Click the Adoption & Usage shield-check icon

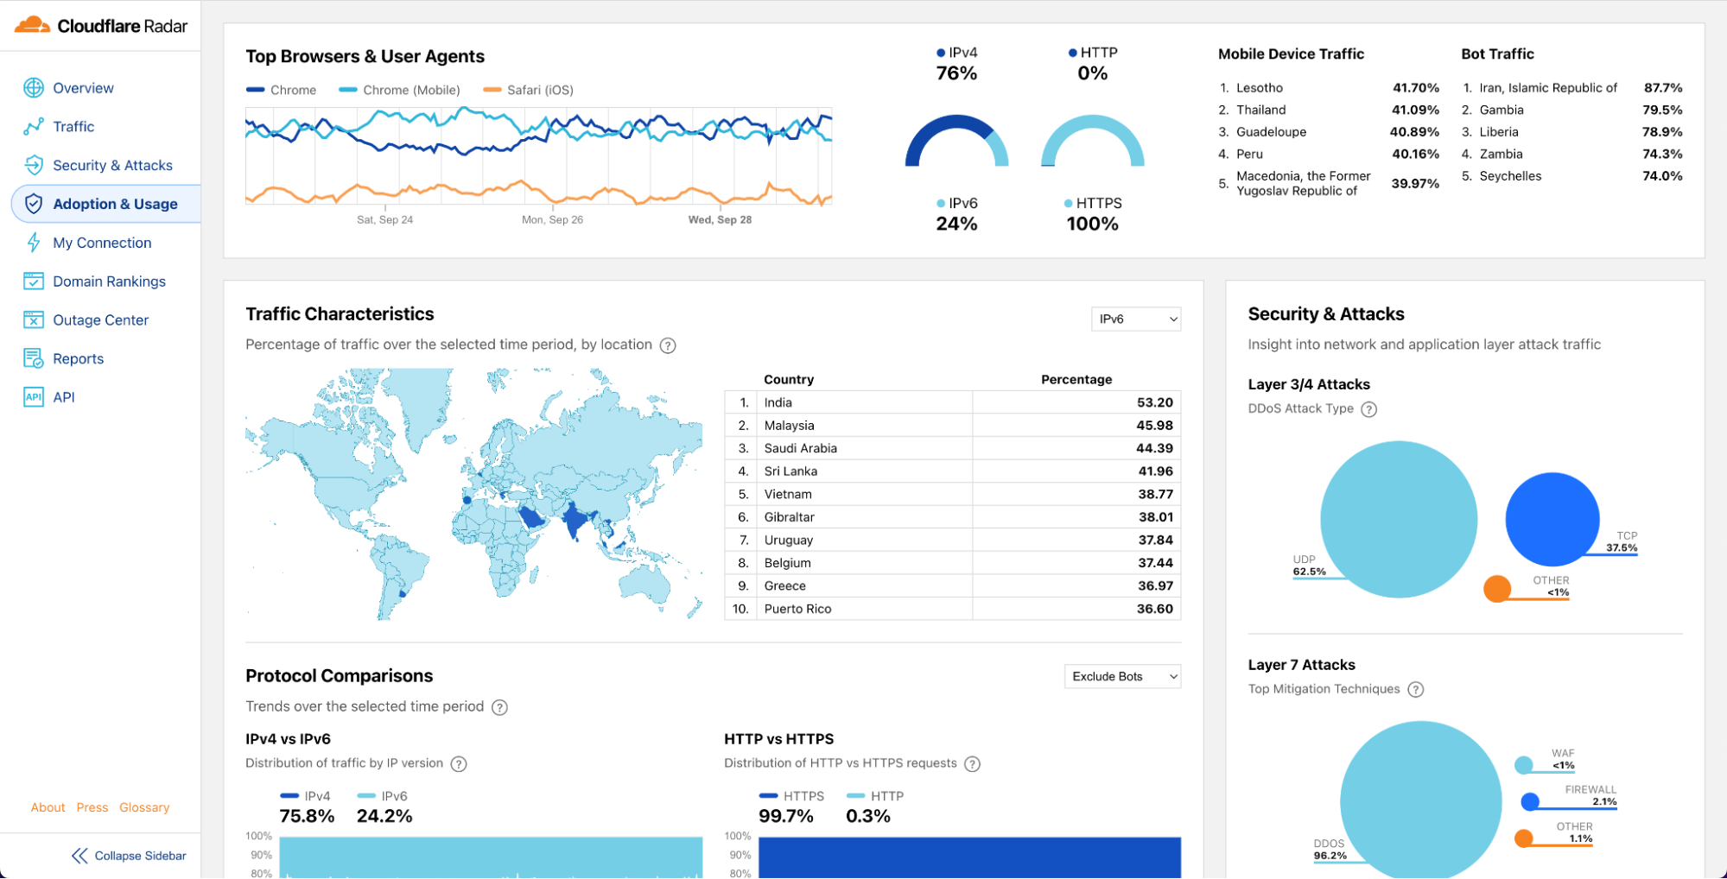coord(34,204)
